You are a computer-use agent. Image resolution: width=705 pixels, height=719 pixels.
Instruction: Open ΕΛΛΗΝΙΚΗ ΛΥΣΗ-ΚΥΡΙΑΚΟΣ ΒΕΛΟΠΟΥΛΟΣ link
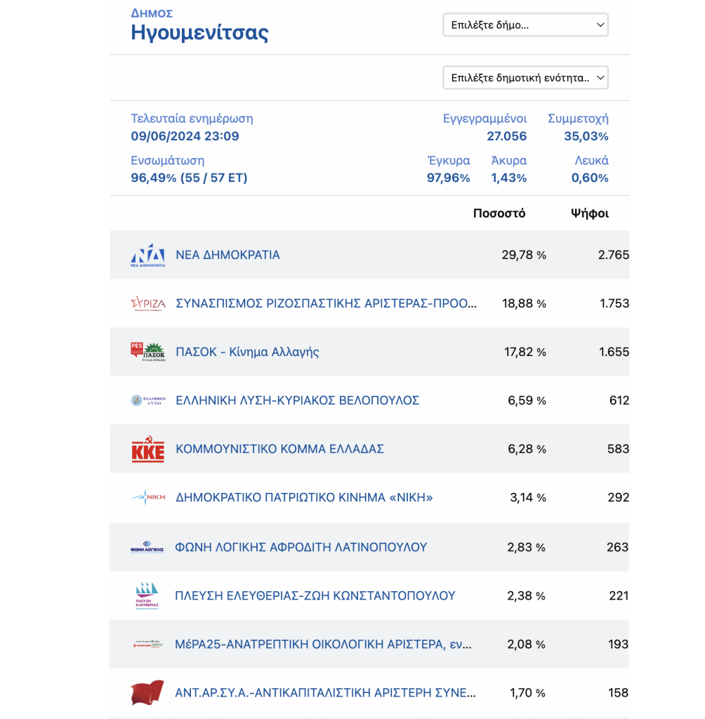pos(297,400)
